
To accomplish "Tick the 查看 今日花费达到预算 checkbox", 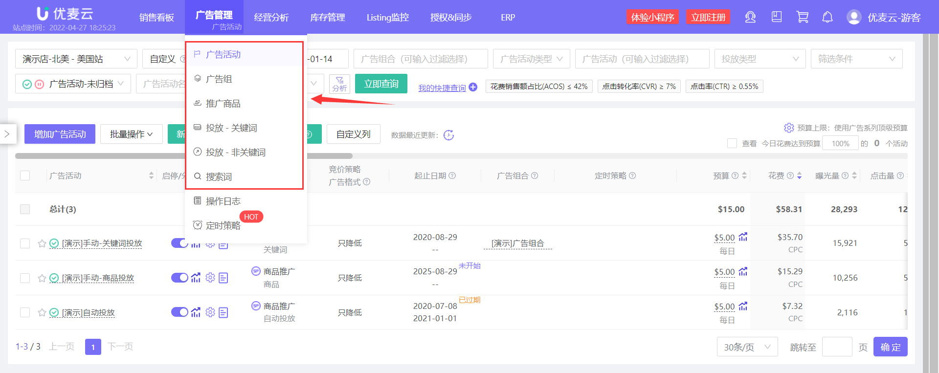I will click(732, 143).
